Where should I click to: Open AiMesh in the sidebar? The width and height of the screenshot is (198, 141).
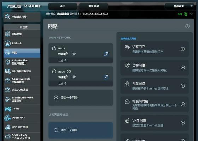click(22, 43)
